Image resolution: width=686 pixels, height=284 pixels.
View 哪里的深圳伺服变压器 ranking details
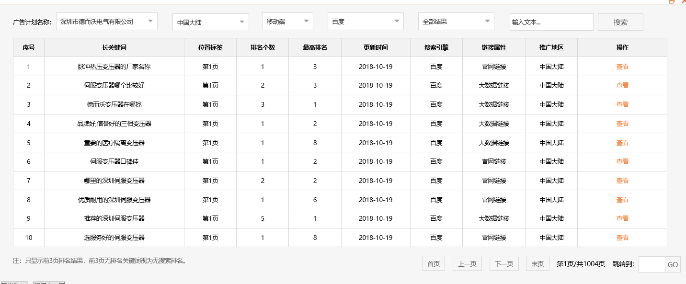(x=622, y=181)
